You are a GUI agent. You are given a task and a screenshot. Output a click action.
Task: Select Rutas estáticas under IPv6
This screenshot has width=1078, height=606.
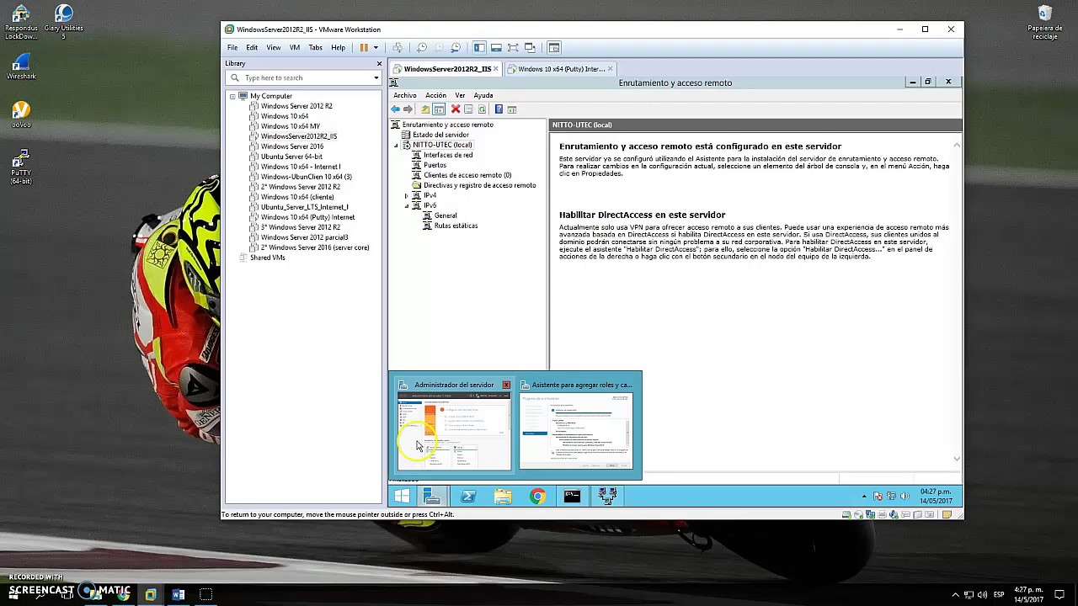(456, 226)
